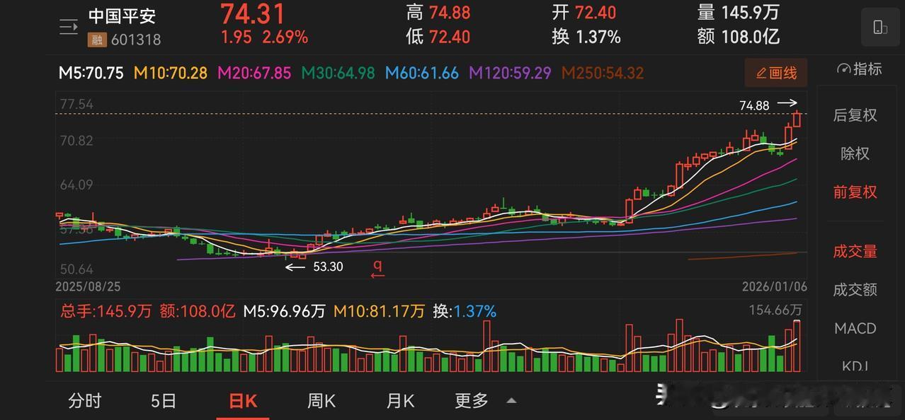The width and height of the screenshot is (905, 420).
Task: Tap the stock code 601318
Action: pyautogui.click(x=136, y=40)
